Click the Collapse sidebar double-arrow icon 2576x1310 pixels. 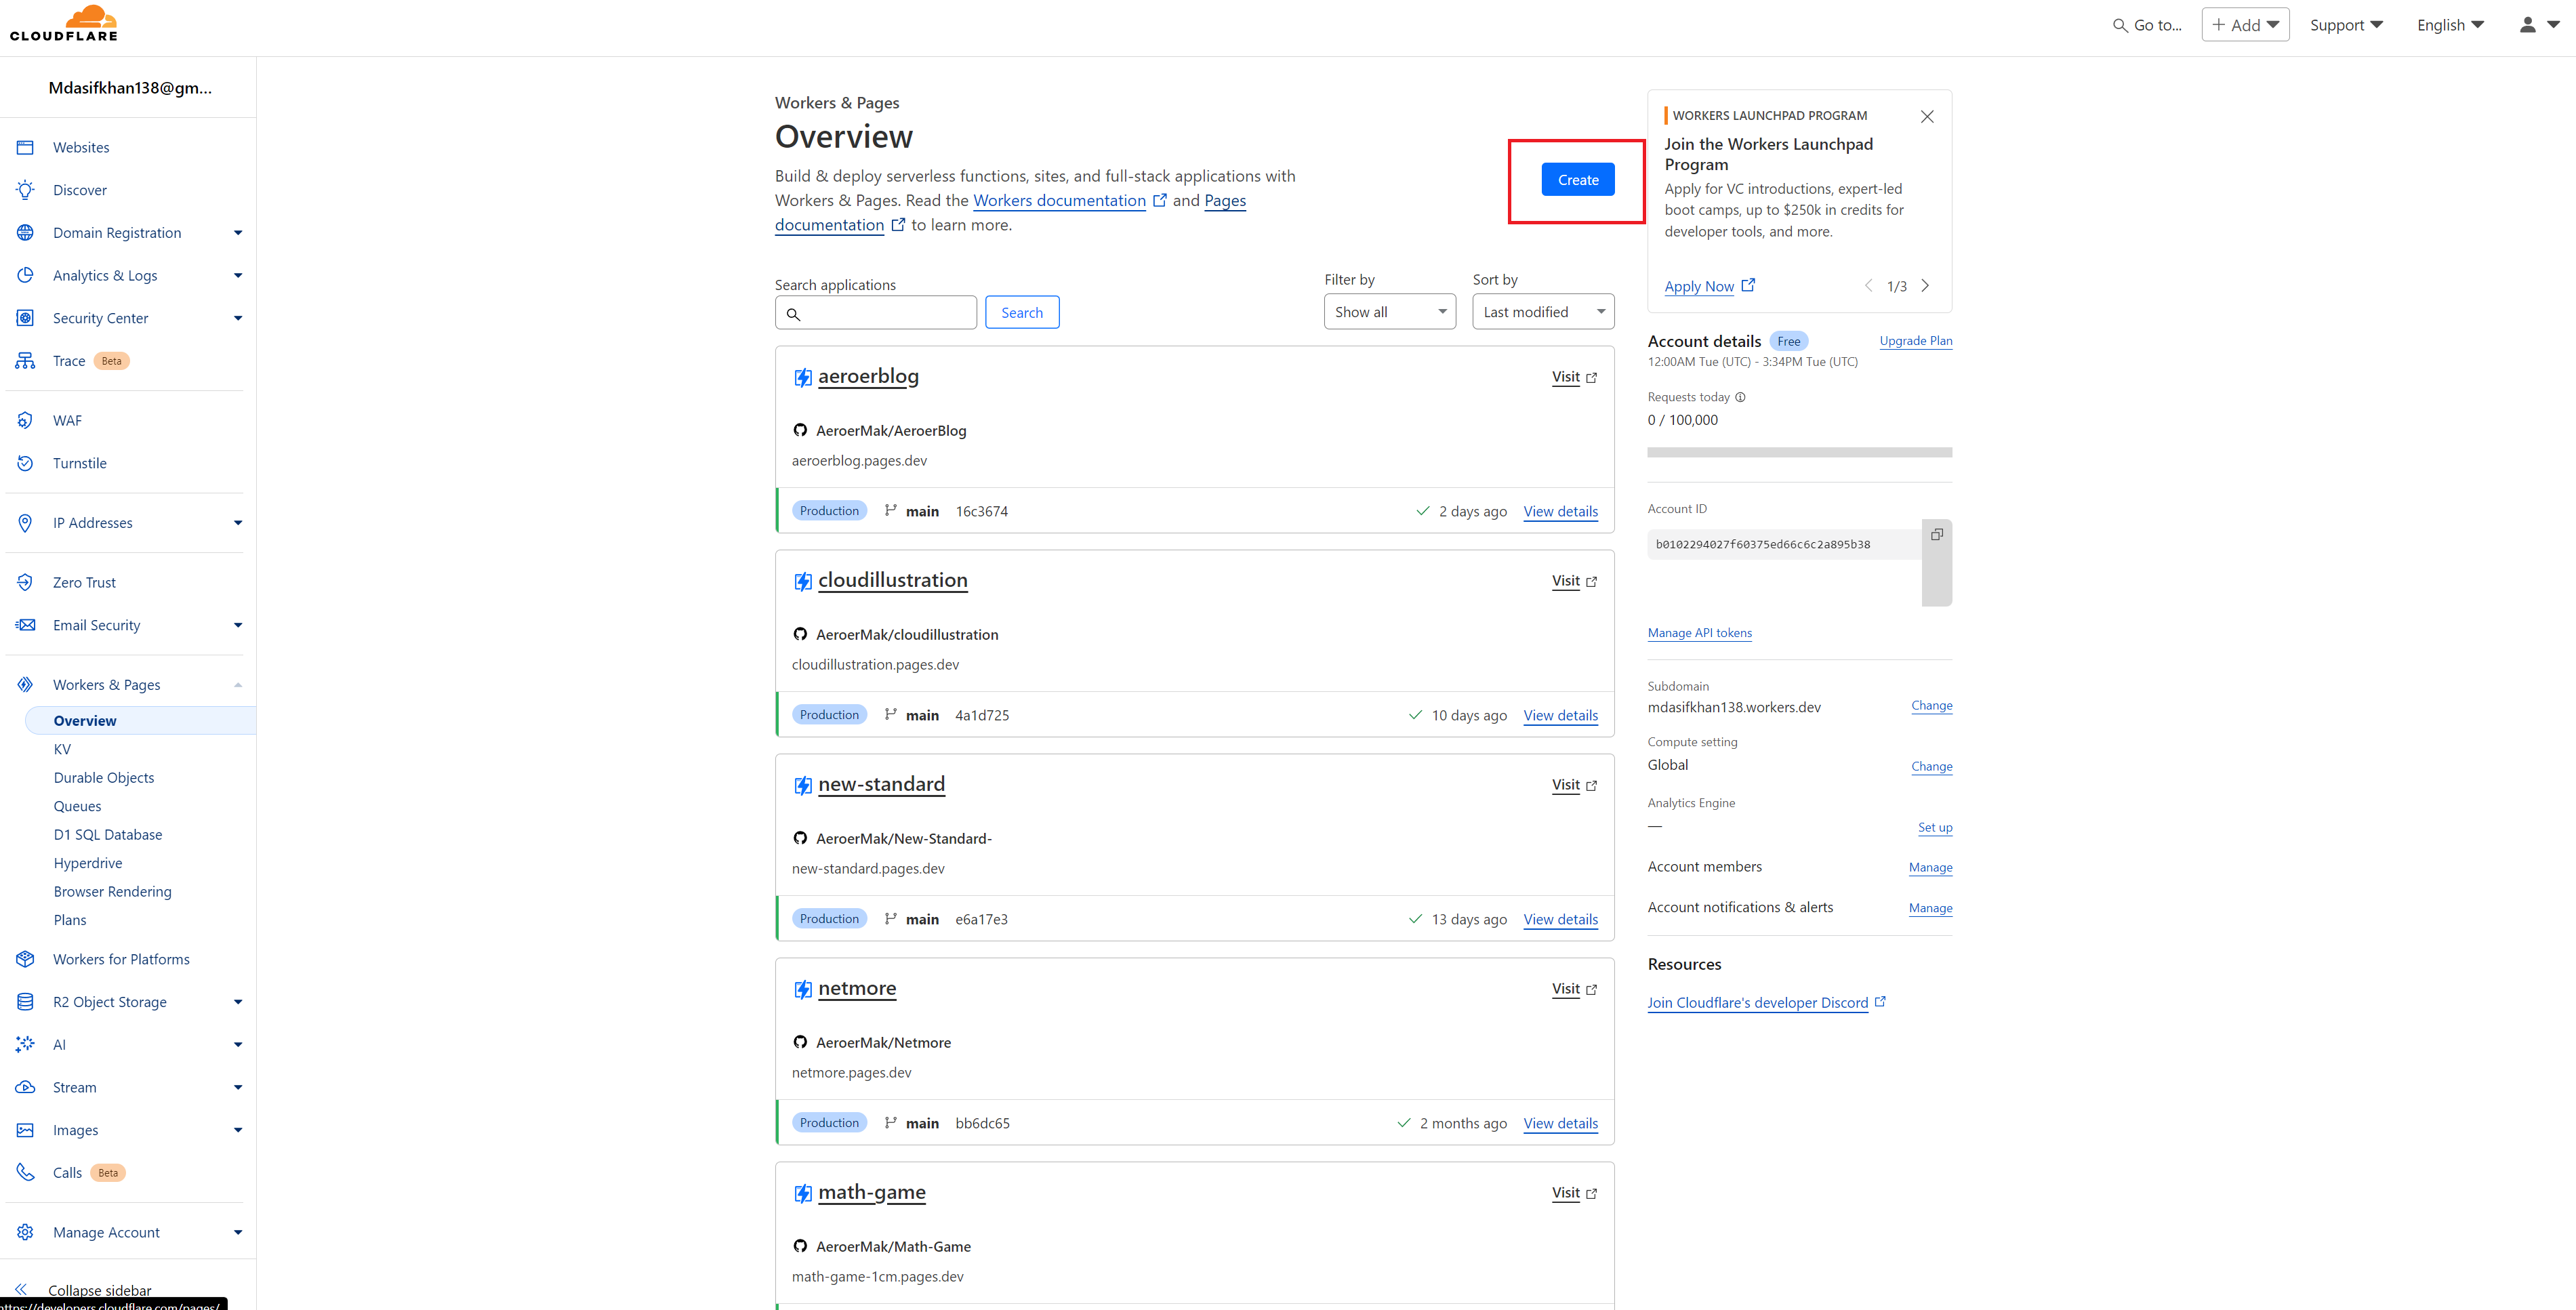tap(22, 1289)
